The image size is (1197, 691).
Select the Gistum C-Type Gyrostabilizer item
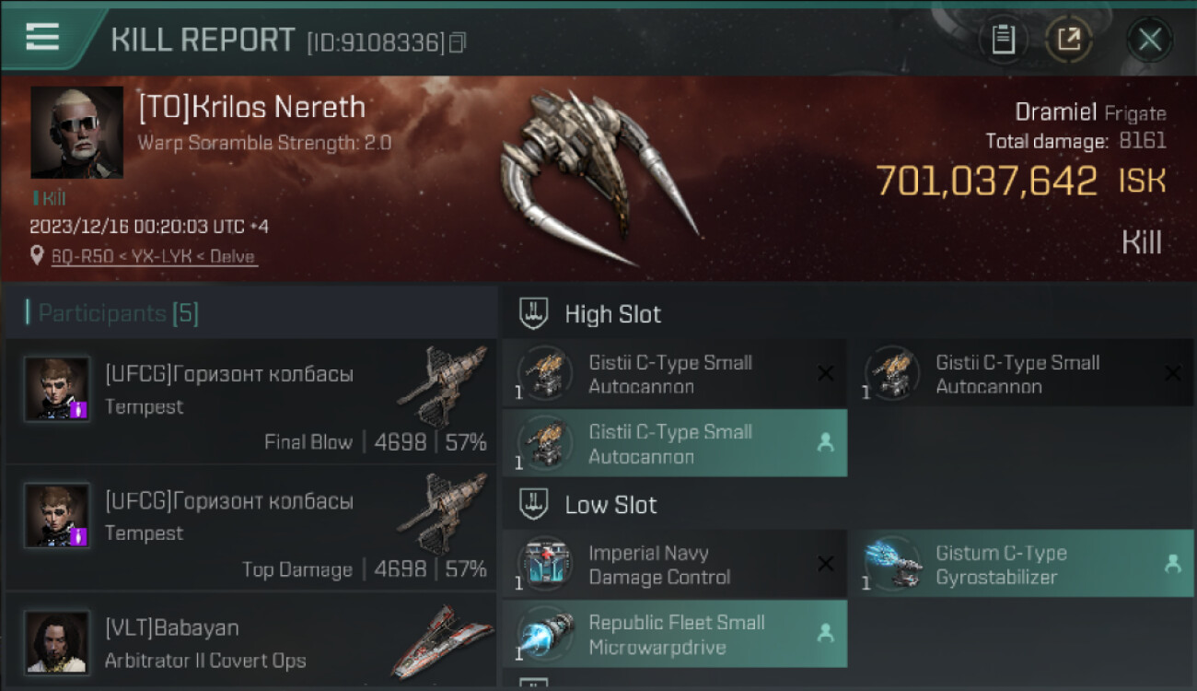coord(1021,565)
